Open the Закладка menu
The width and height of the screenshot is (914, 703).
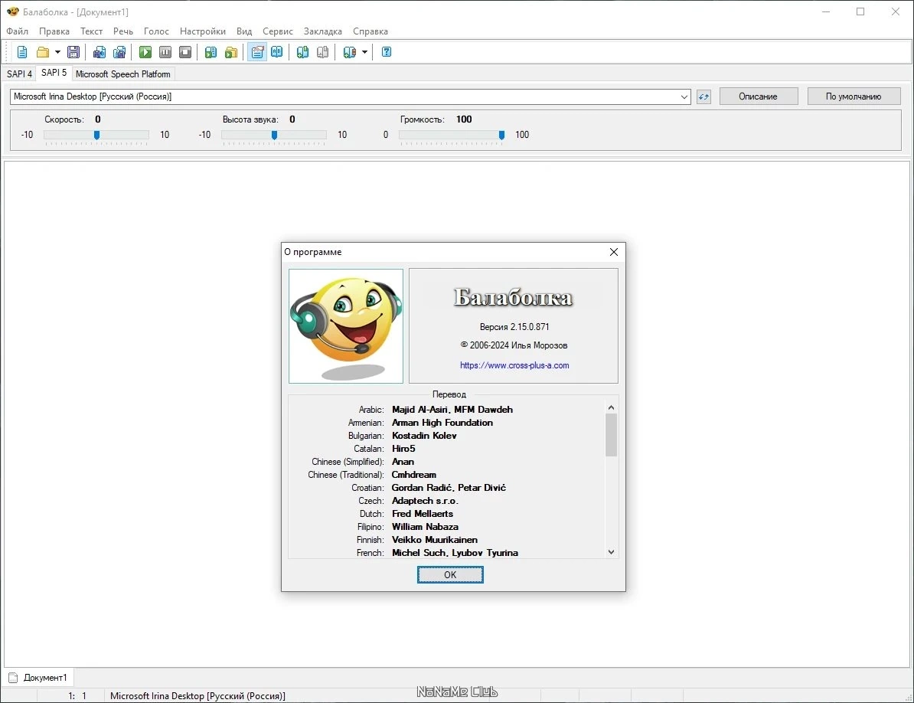click(323, 31)
